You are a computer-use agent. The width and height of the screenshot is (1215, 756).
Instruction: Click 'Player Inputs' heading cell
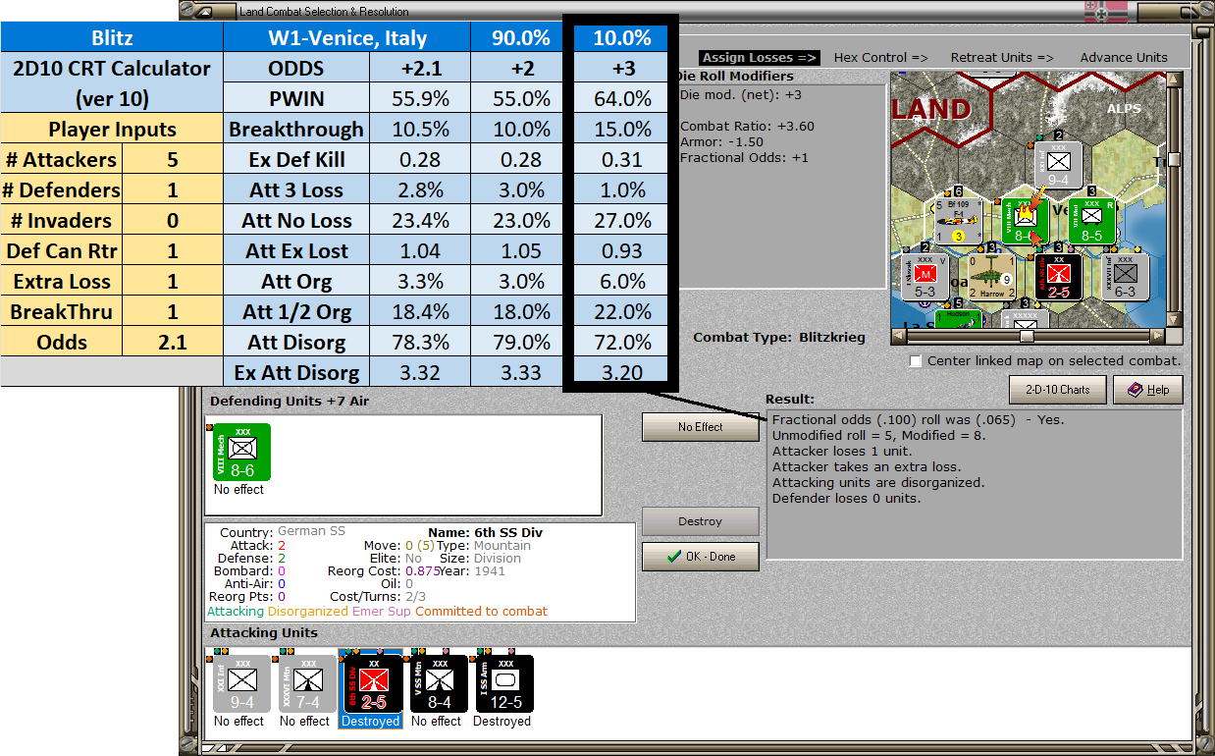[x=112, y=129]
